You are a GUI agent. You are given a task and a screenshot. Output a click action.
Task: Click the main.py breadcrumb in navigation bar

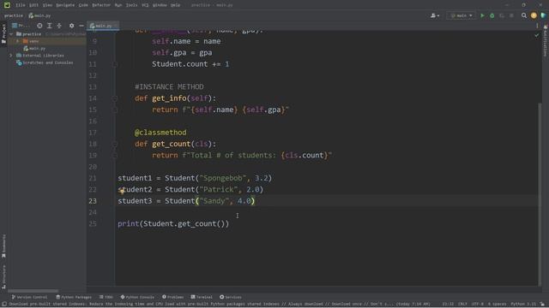click(40, 15)
